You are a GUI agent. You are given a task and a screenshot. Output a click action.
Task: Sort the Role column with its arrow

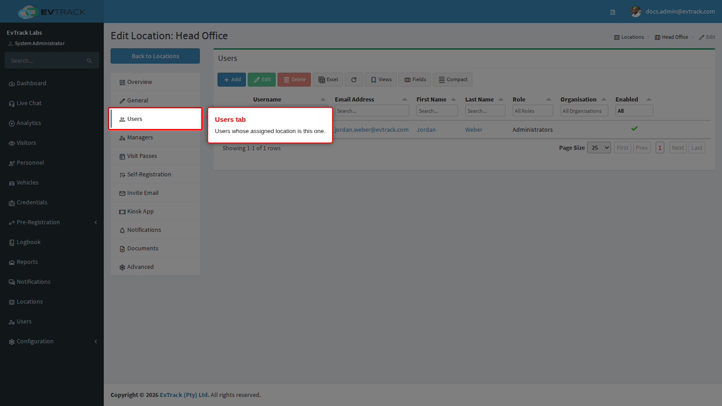549,100
